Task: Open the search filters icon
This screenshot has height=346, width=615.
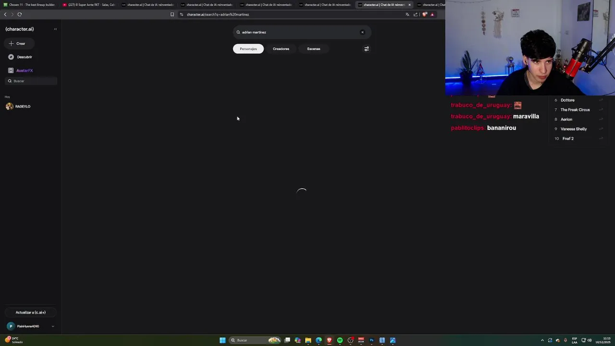Action: 367,49
